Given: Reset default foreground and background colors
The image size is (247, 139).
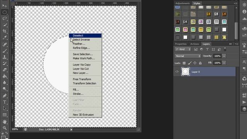Looking at the screenshot, I should 2,133.
